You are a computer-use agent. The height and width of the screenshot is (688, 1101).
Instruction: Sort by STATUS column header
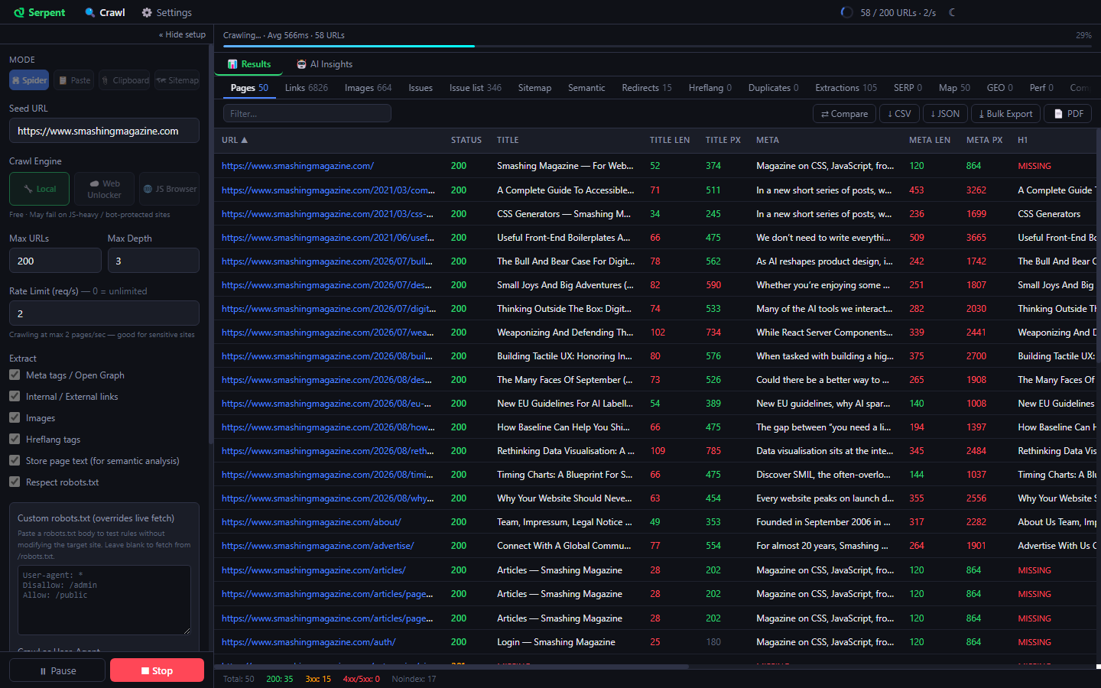tap(466, 140)
